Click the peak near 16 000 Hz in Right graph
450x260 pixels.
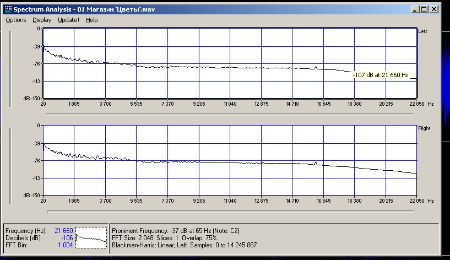315,163
